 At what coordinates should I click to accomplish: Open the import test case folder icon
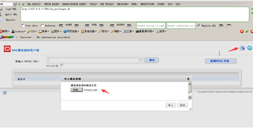pyautogui.click(x=242, y=48)
